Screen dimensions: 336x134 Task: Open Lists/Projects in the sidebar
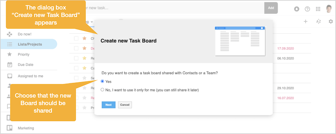coord(29,44)
